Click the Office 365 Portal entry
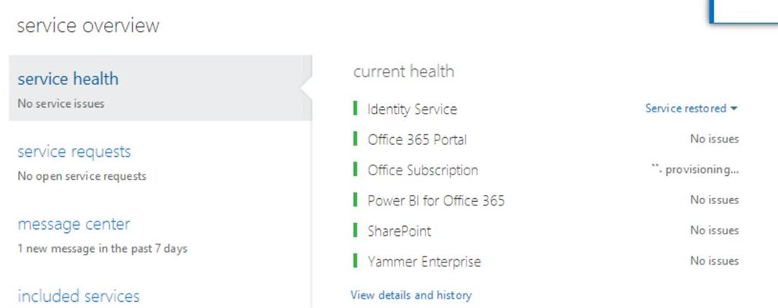The height and width of the screenshot is (308, 778). (417, 140)
